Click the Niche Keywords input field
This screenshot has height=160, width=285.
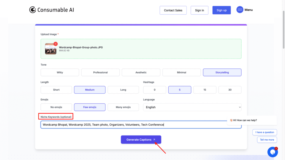tap(141, 125)
